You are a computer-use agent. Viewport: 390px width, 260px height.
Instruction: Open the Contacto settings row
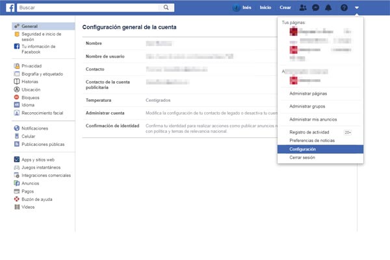coord(180,69)
